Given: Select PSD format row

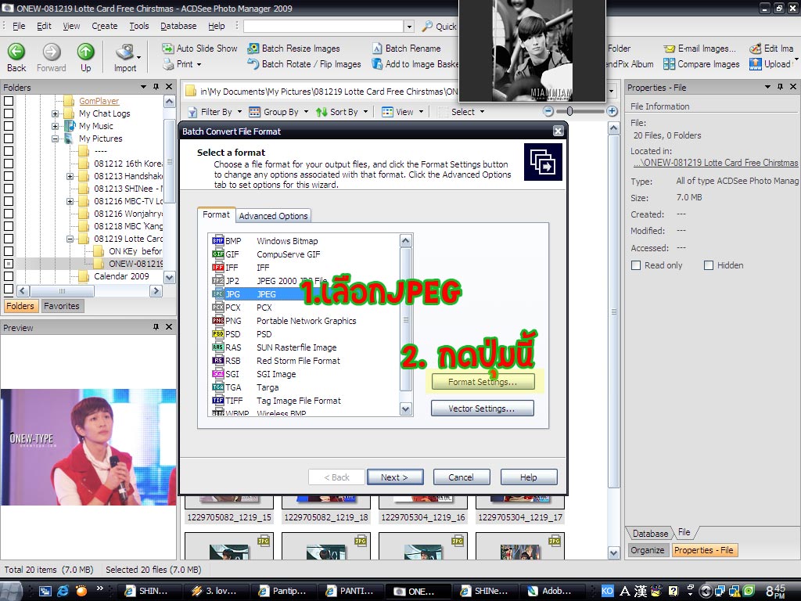Looking at the screenshot, I should coord(304,333).
